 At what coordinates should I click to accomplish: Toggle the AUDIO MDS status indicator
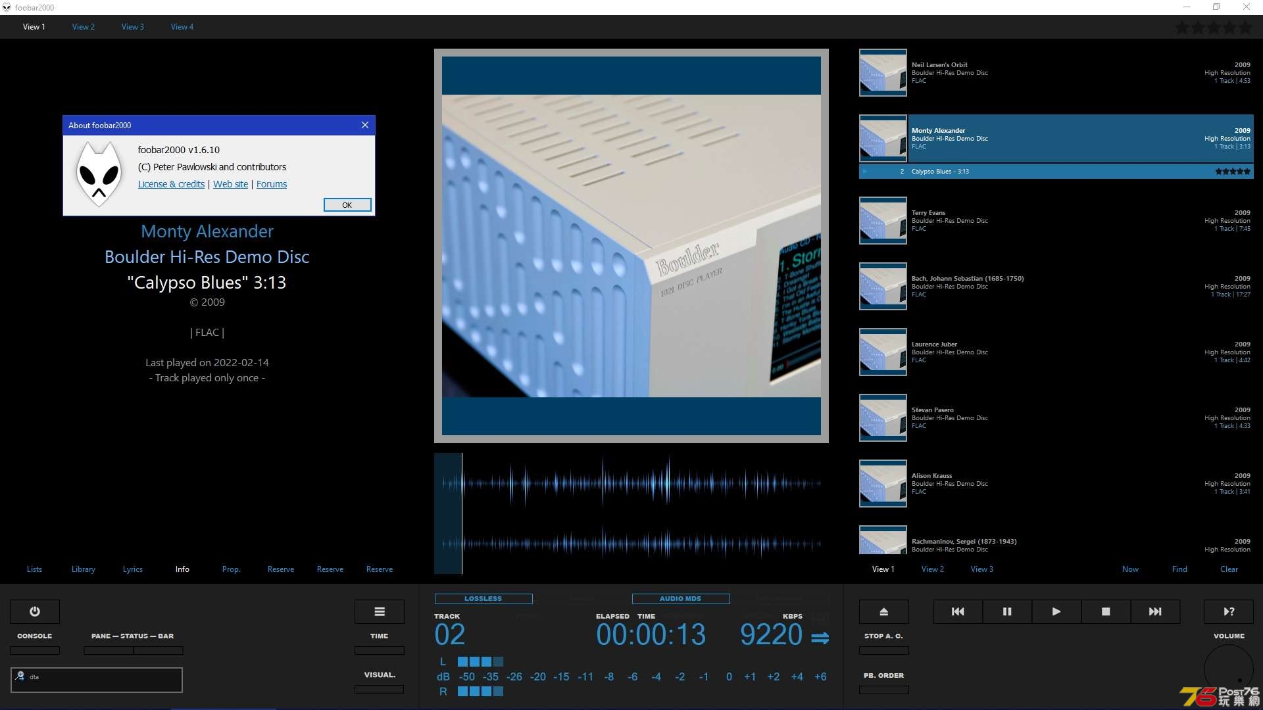click(680, 598)
